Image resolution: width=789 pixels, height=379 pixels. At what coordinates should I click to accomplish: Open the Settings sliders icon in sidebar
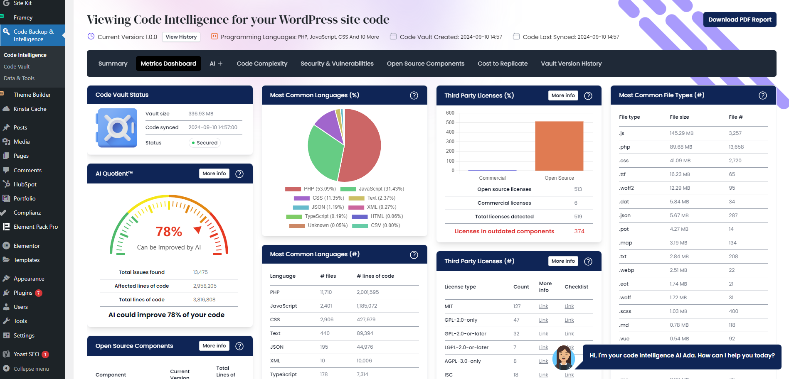pos(6,335)
